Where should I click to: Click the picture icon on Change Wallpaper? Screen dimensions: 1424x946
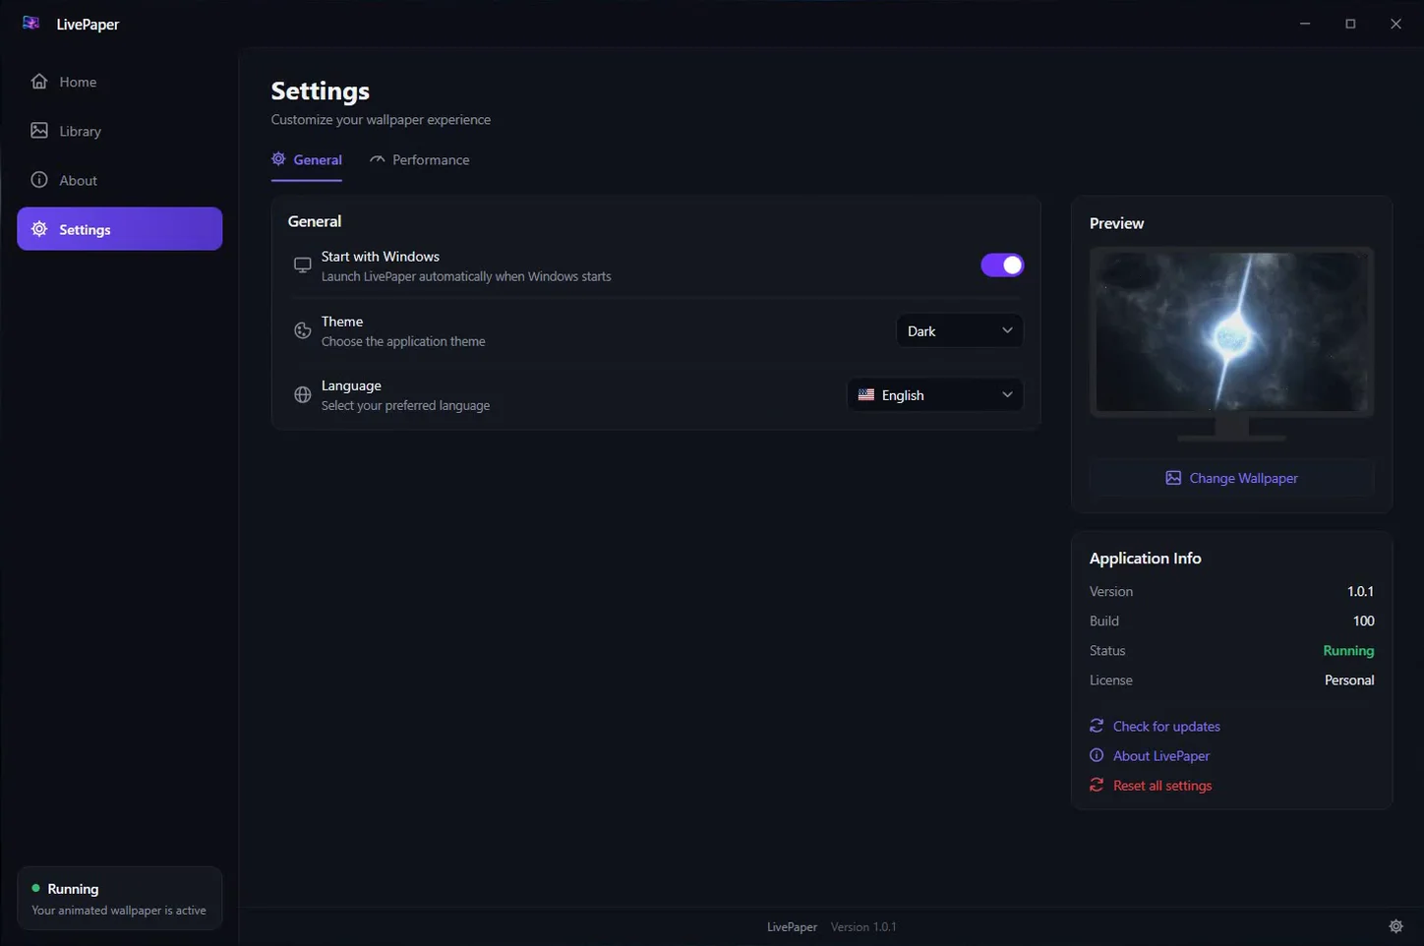(x=1173, y=478)
